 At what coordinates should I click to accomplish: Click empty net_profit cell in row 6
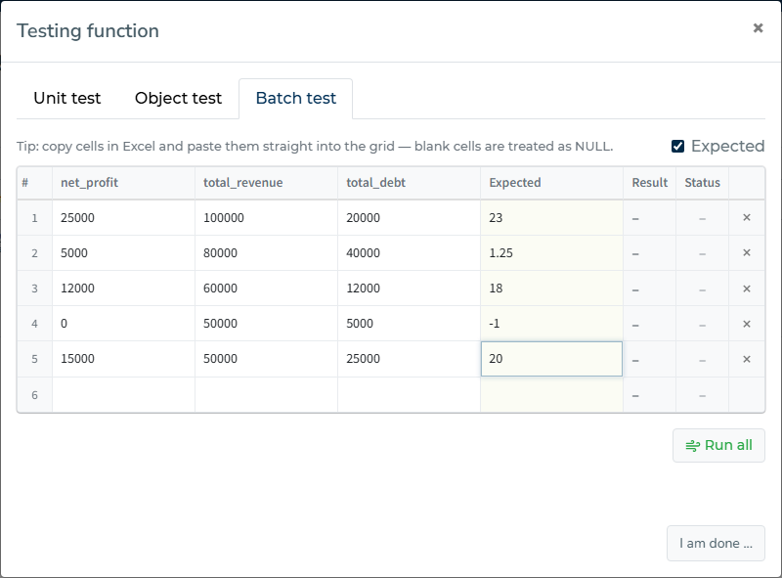(124, 395)
